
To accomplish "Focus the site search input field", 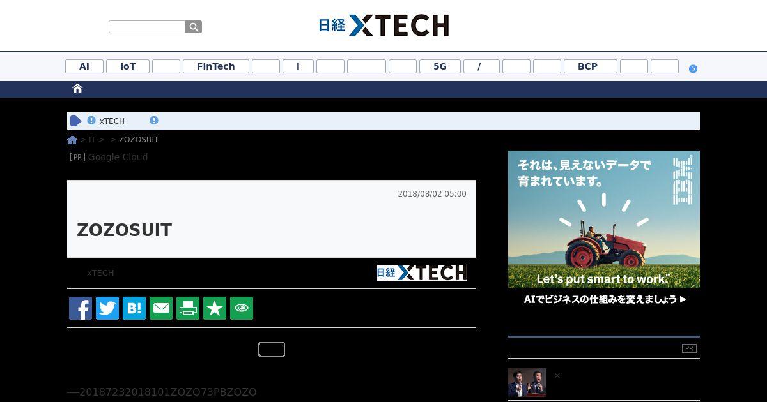I will pyautogui.click(x=147, y=27).
